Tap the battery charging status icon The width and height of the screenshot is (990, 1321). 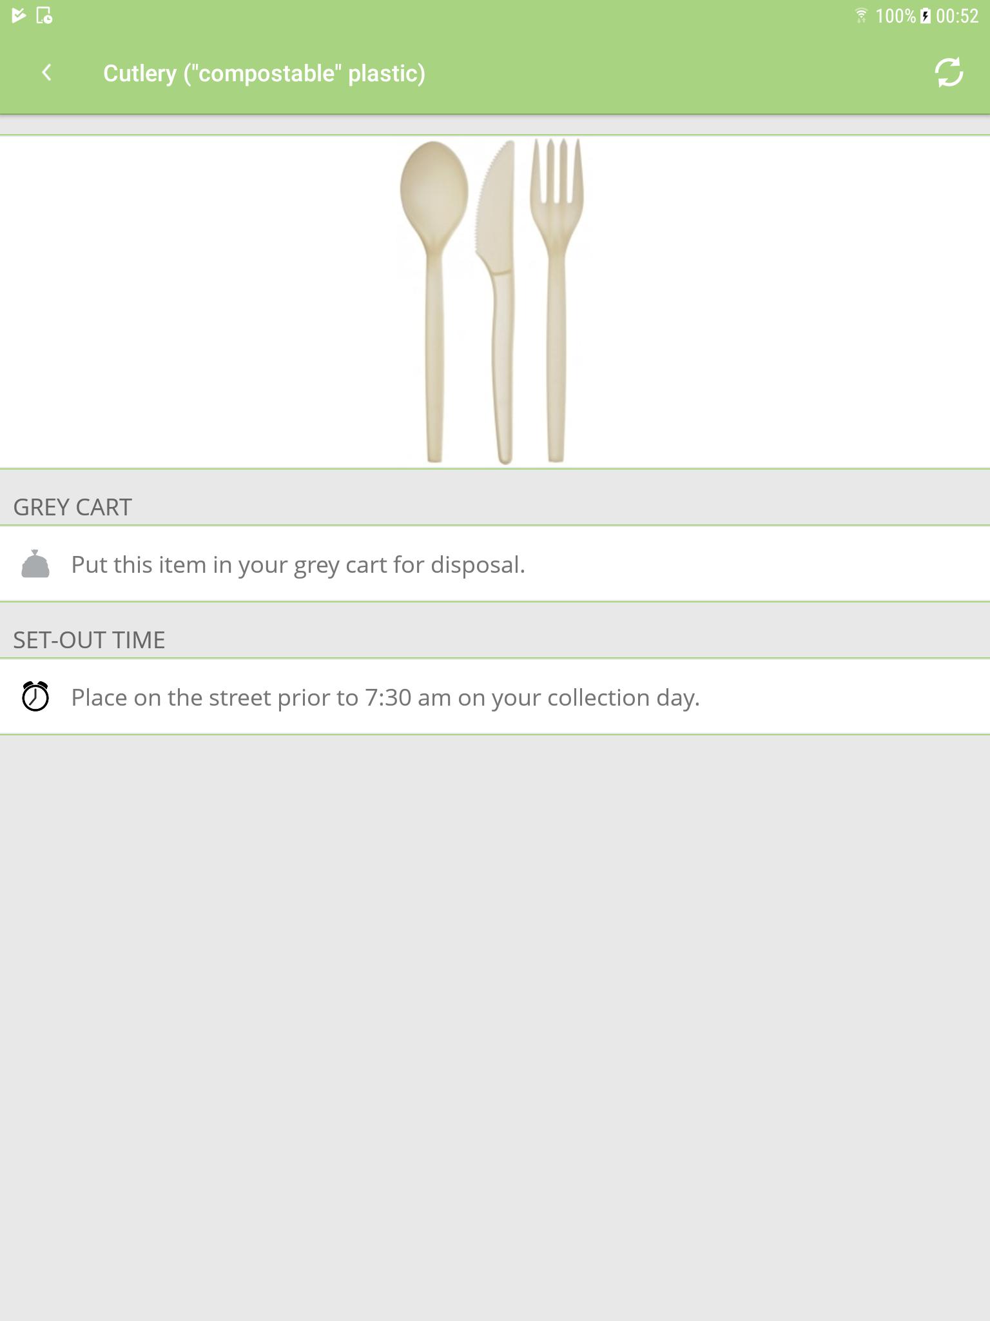[x=926, y=15]
